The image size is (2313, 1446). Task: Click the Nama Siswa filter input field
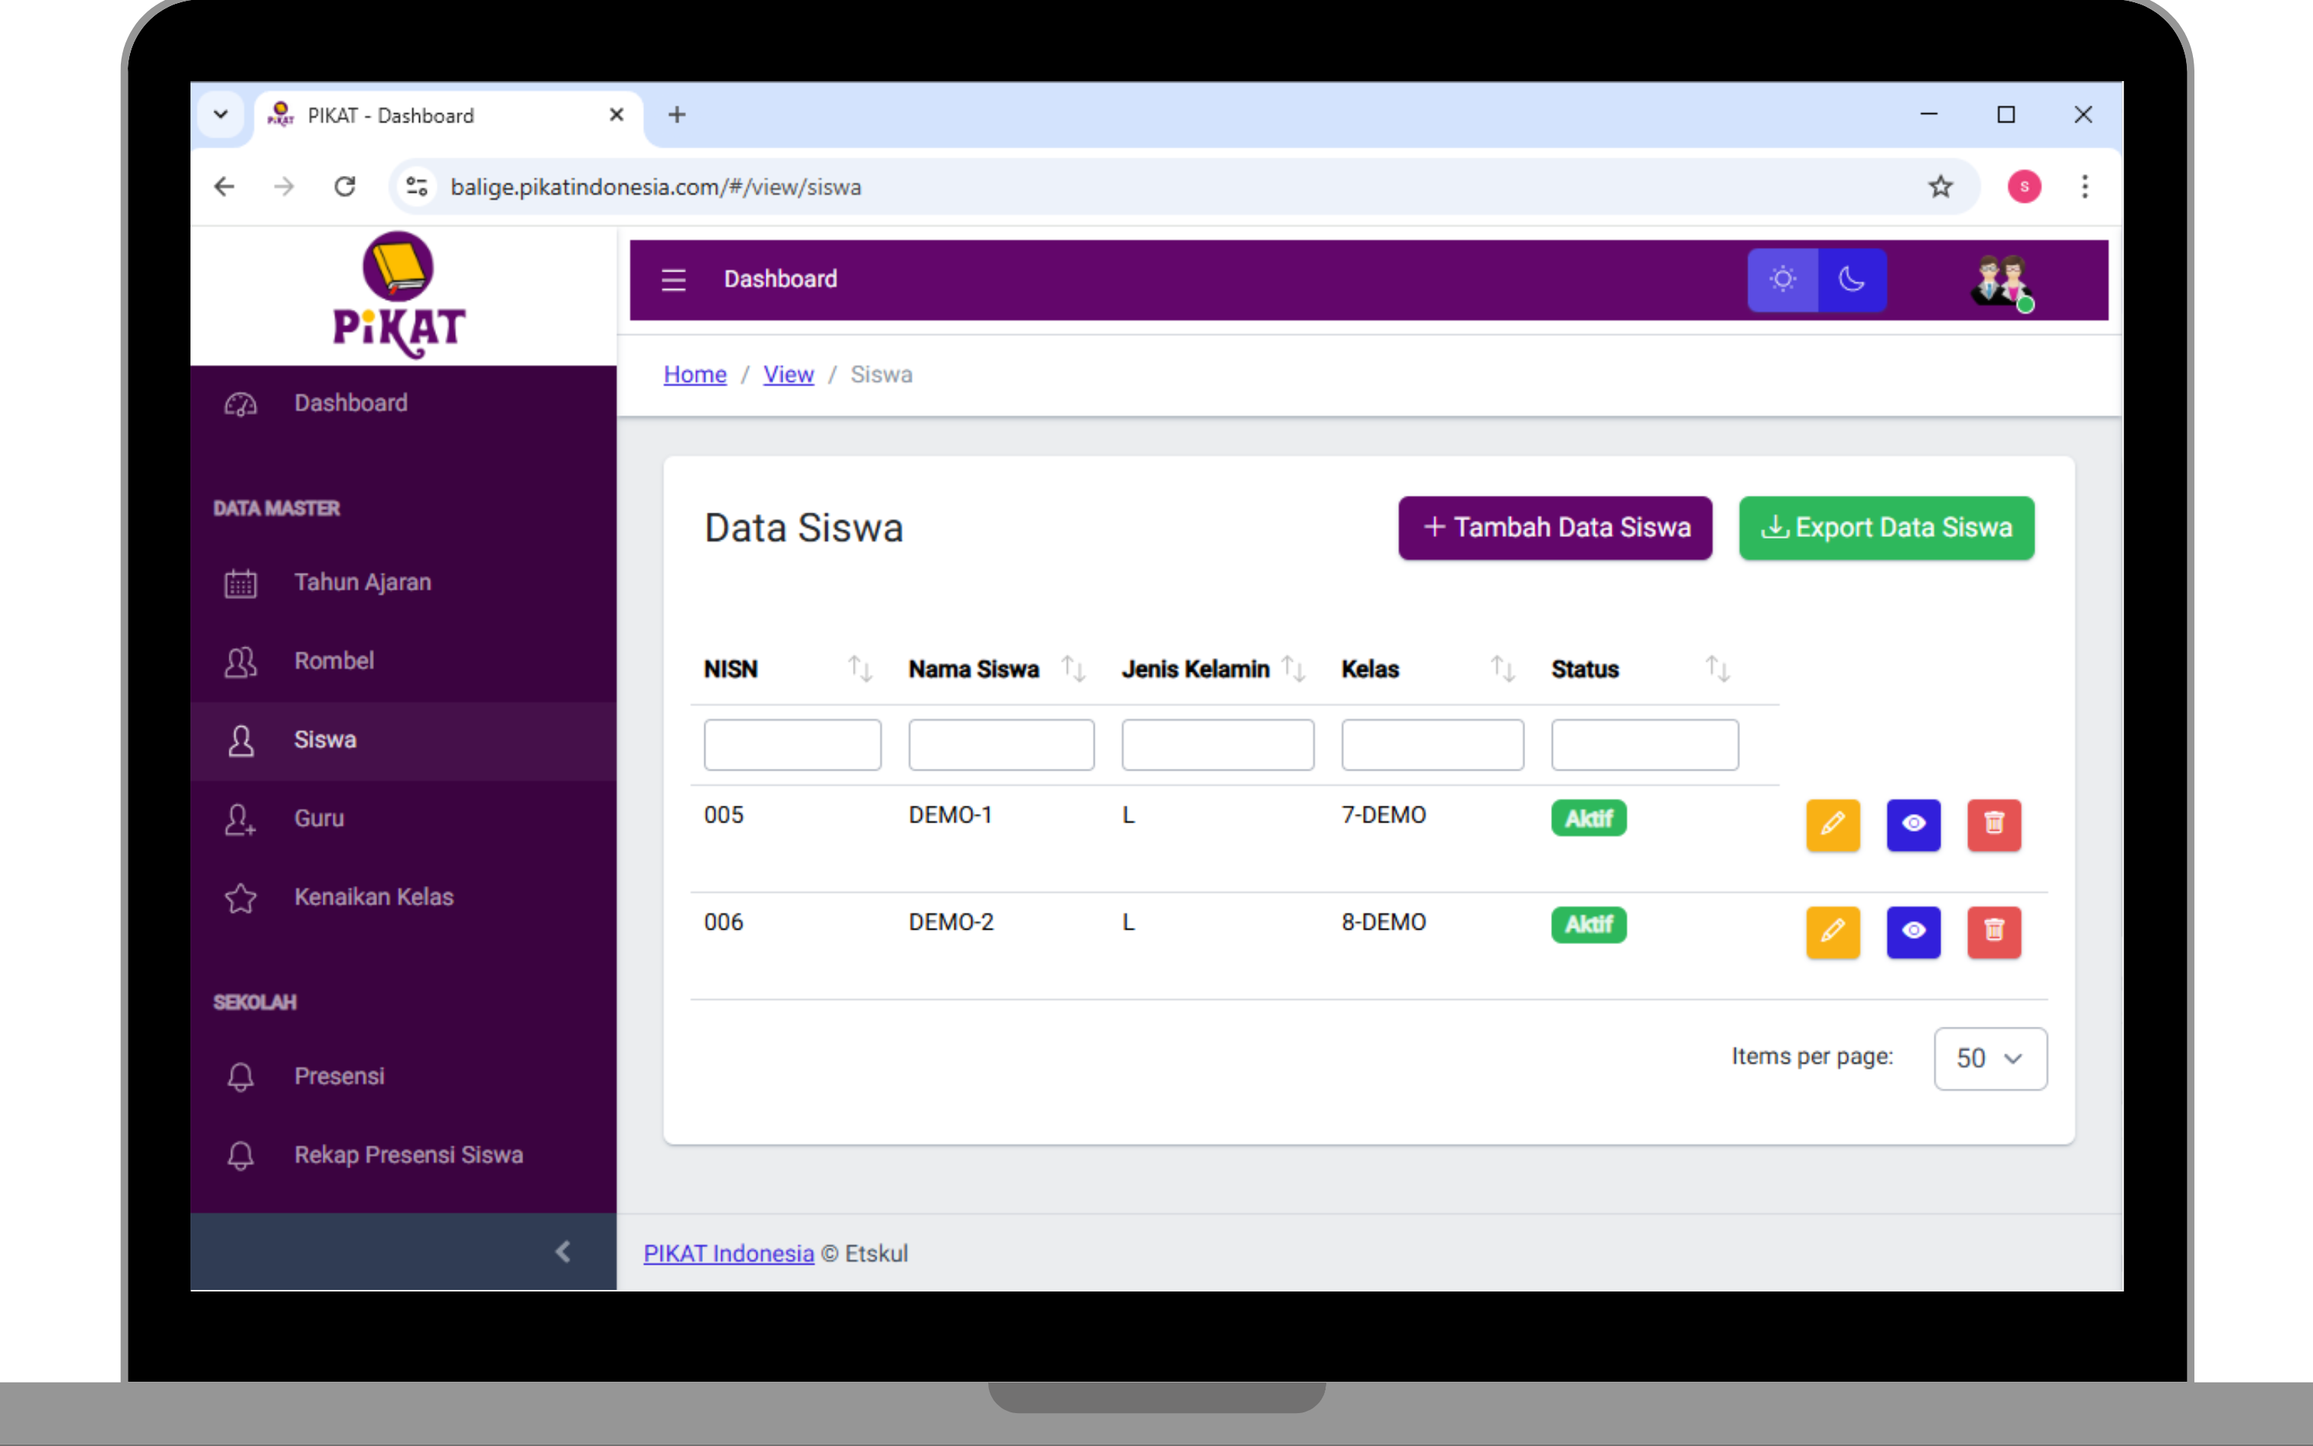coord(1000,744)
